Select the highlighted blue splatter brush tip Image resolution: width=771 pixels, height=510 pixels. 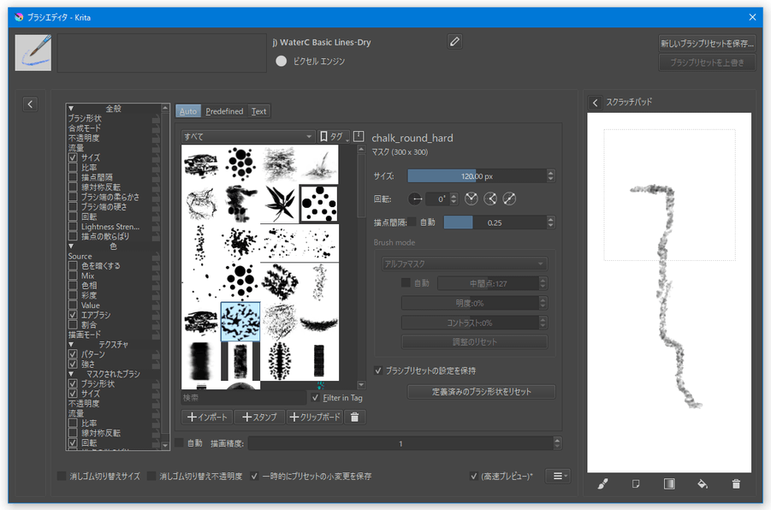pos(240,322)
